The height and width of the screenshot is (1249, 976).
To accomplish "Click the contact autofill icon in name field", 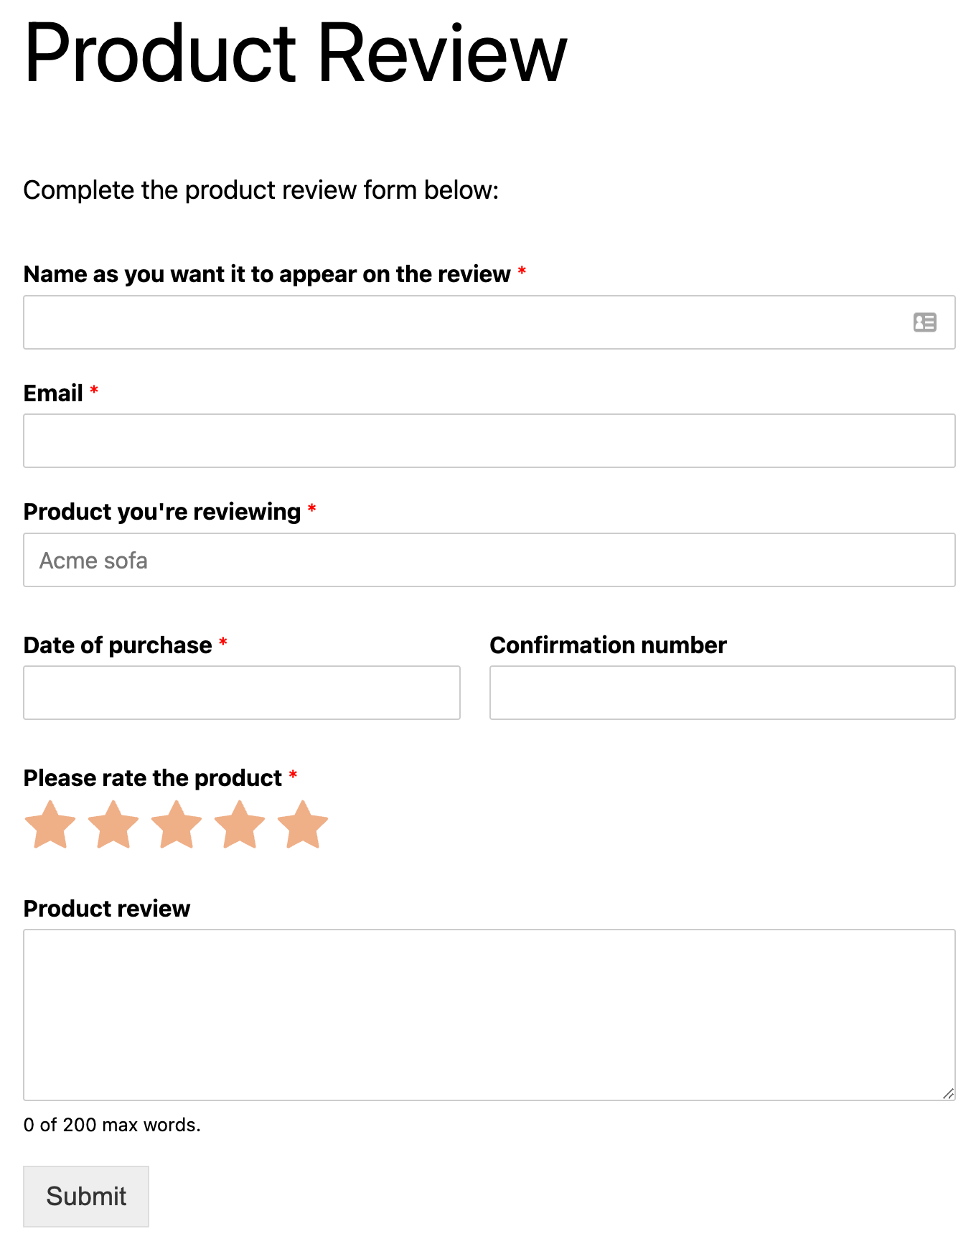I will point(924,322).
